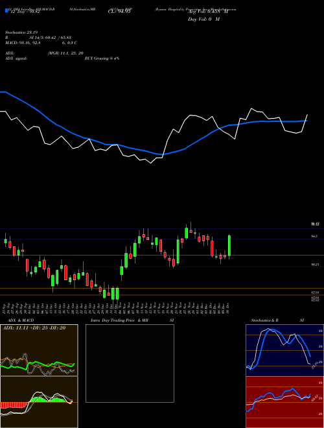Click the 'ADX & MACD' panel title
This screenshot has height=428, width=324.
(21, 320)
